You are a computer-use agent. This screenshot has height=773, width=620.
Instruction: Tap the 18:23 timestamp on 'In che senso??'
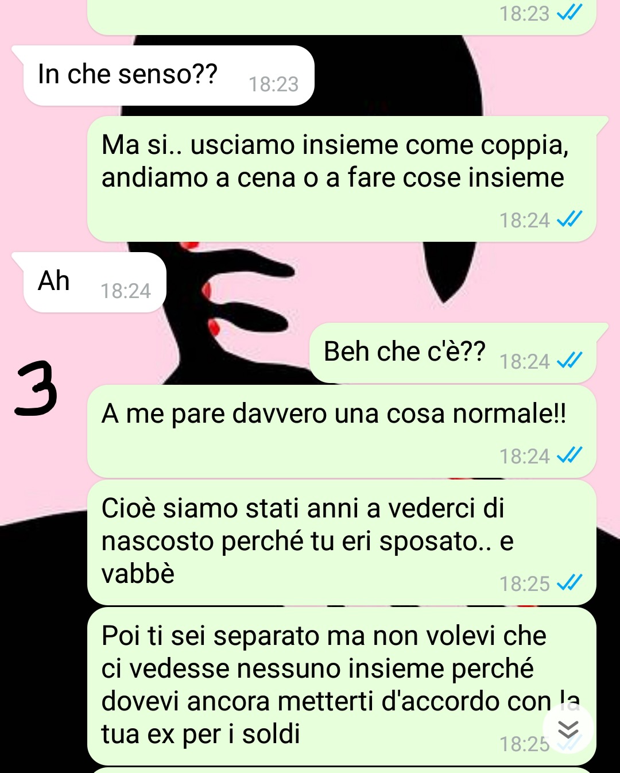pos(273,84)
